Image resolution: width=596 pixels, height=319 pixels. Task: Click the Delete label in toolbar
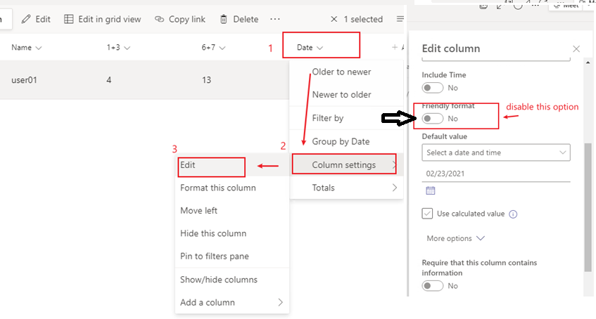[x=246, y=20]
